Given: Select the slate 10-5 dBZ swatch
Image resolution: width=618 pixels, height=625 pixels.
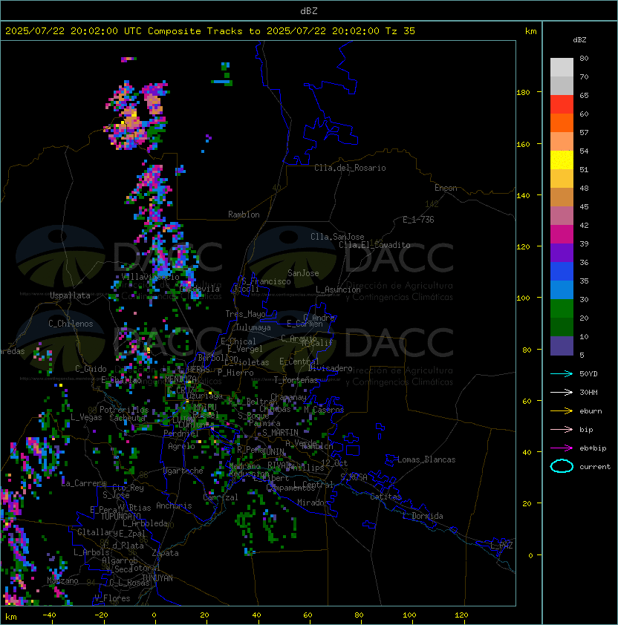Looking at the screenshot, I should (x=562, y=346).
